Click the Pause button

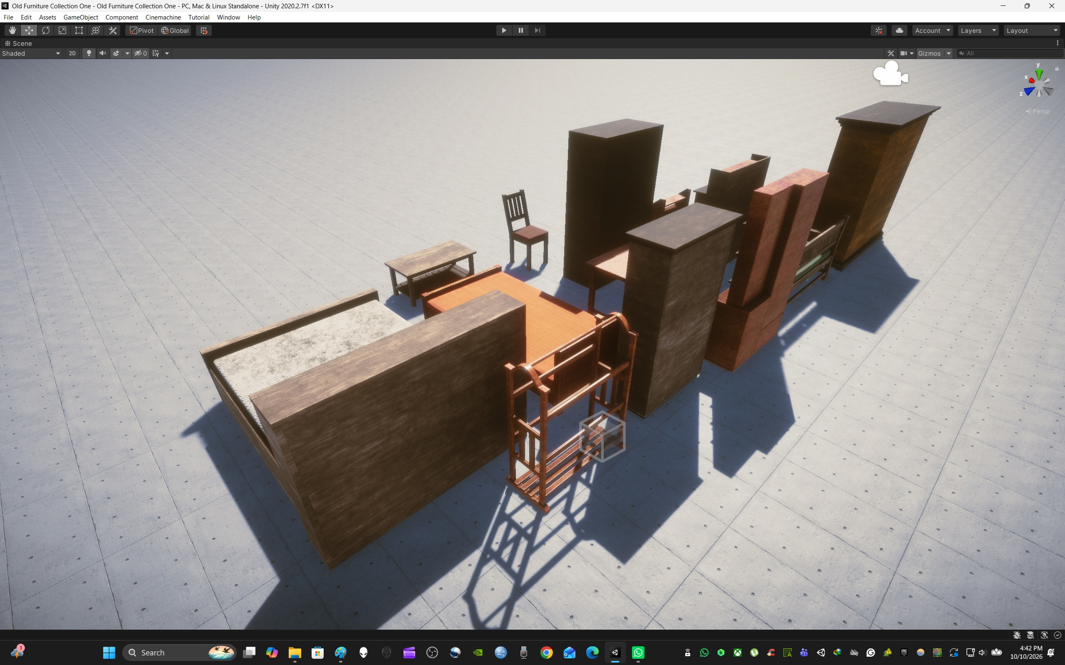tap(520, 30)
